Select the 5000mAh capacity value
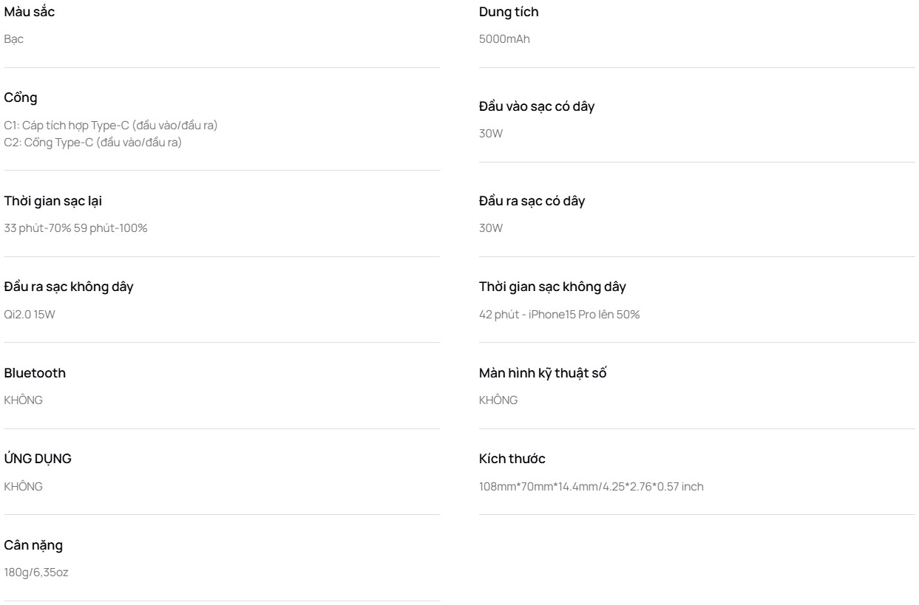Screen dimensions: 919x605 pos(504,39)
